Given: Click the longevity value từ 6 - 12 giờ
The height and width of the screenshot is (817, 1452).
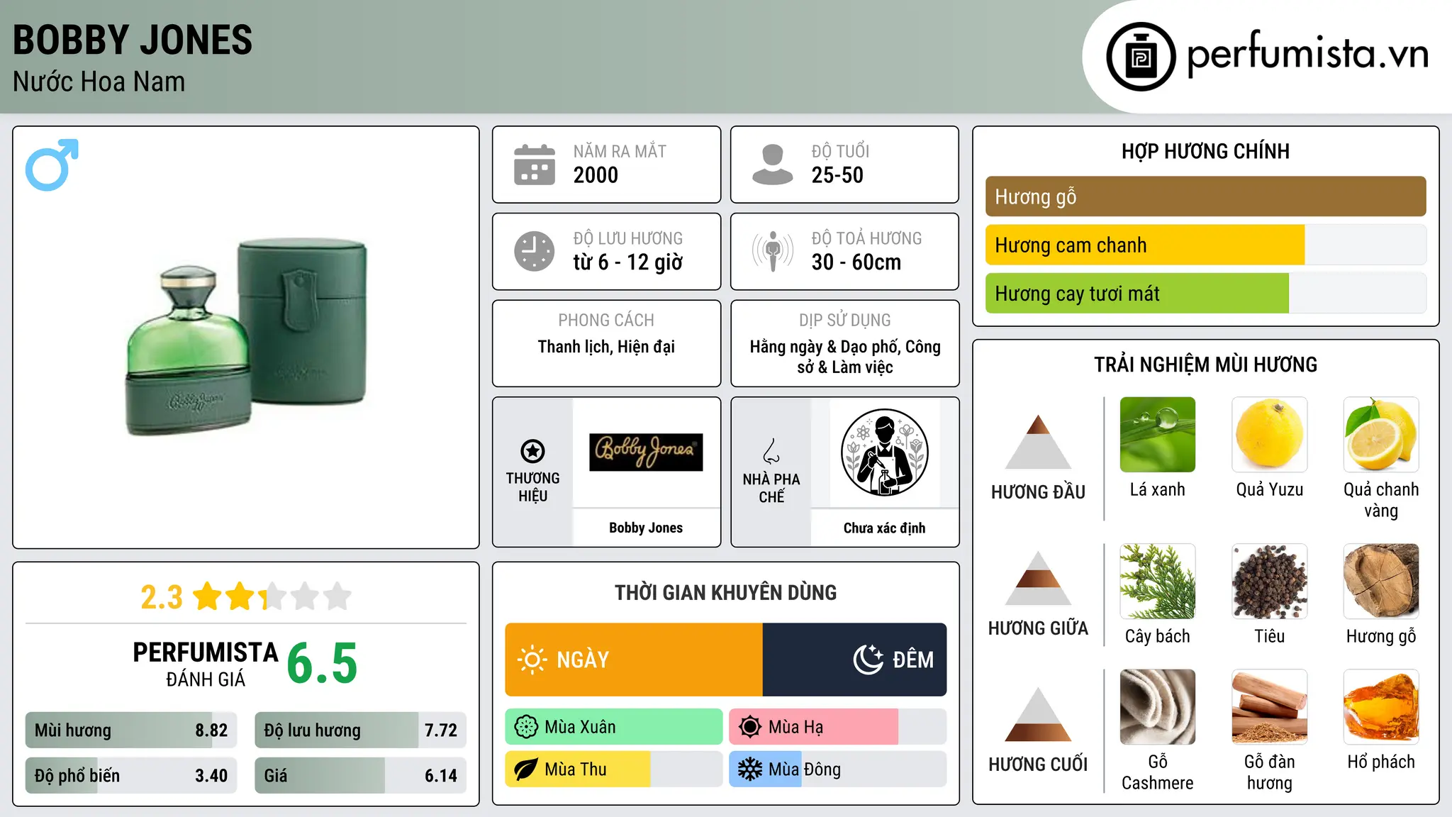Looking at the screenshot, I should click(628, 262).
